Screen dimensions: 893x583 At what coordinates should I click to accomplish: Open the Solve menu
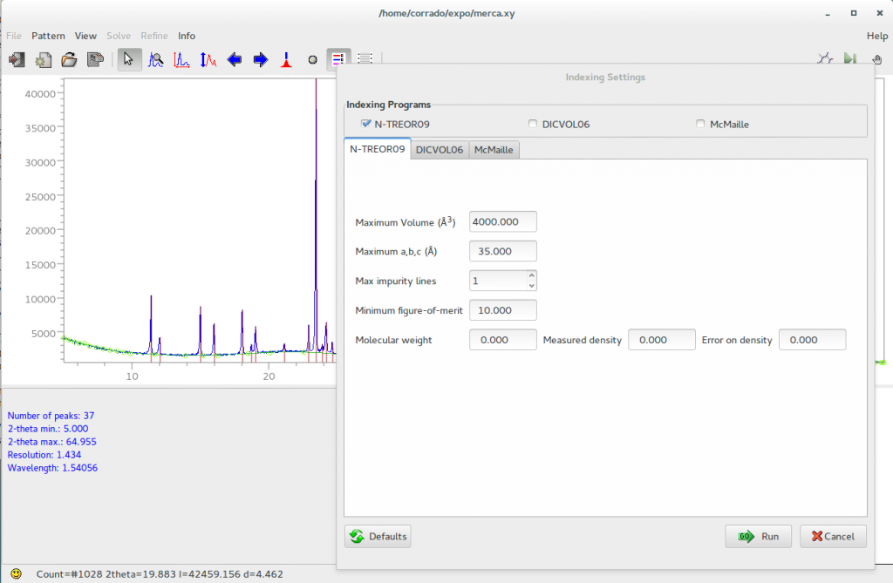click(x=119, y=36)
